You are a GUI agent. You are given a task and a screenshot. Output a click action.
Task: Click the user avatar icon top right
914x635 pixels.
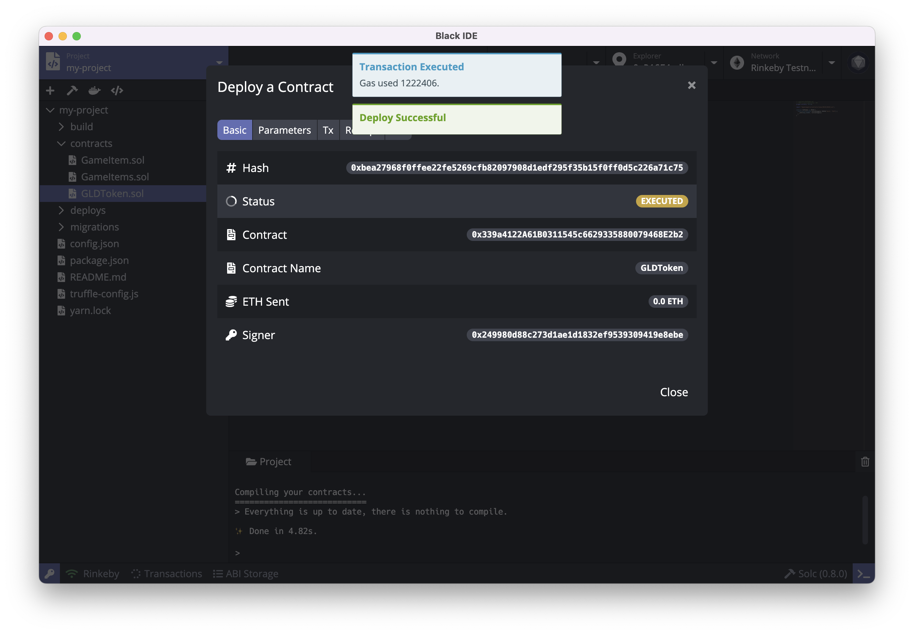tap(858, 63)
